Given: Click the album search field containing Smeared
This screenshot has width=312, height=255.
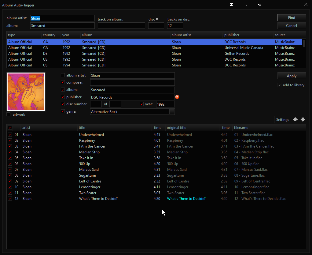Looking at the screenshot, I should pyautogui.click(x=62, y=25).
